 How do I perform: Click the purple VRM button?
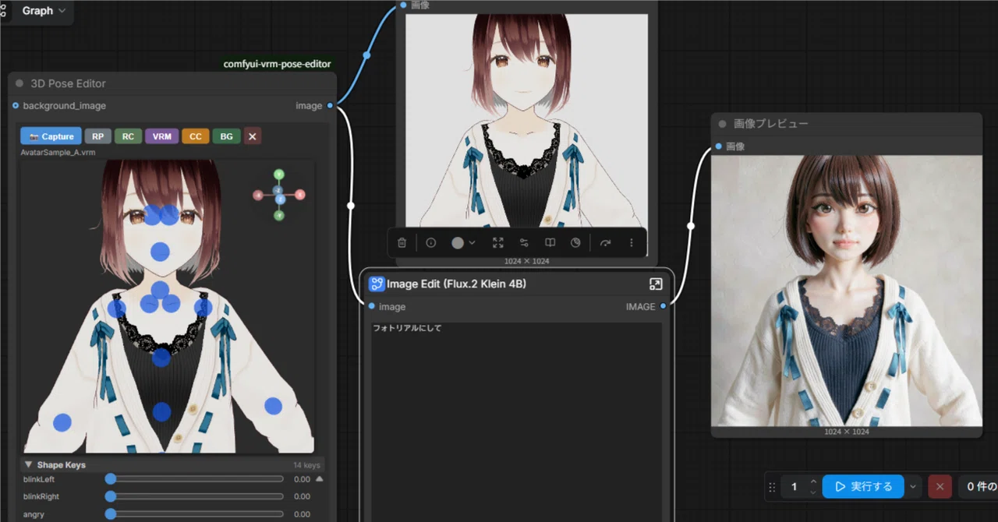click(161, 136)
